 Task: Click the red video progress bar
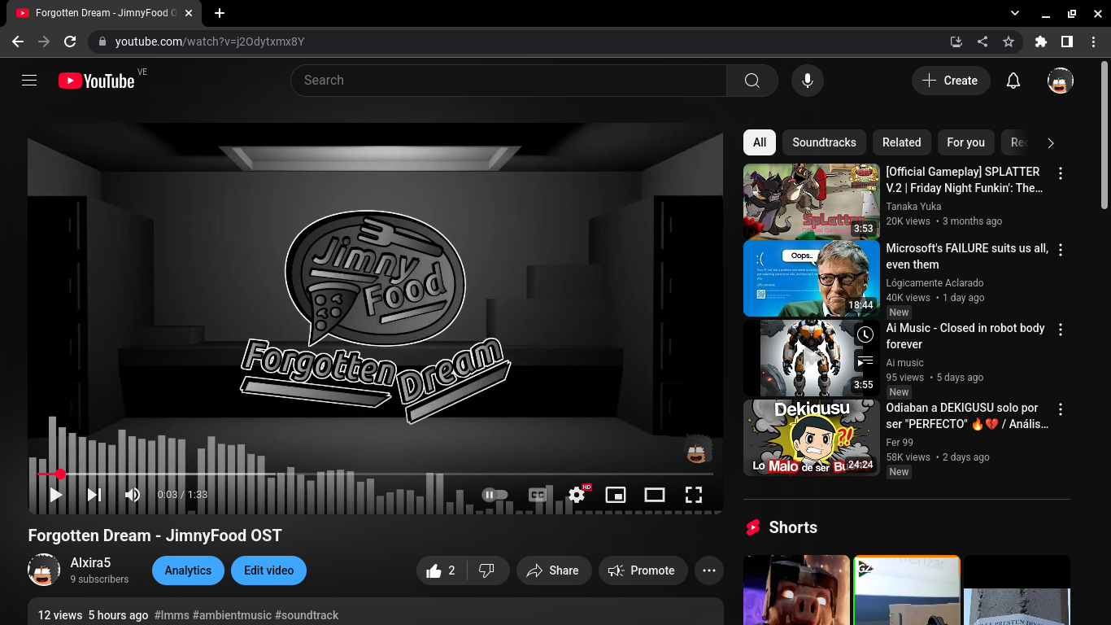point(47,474)
